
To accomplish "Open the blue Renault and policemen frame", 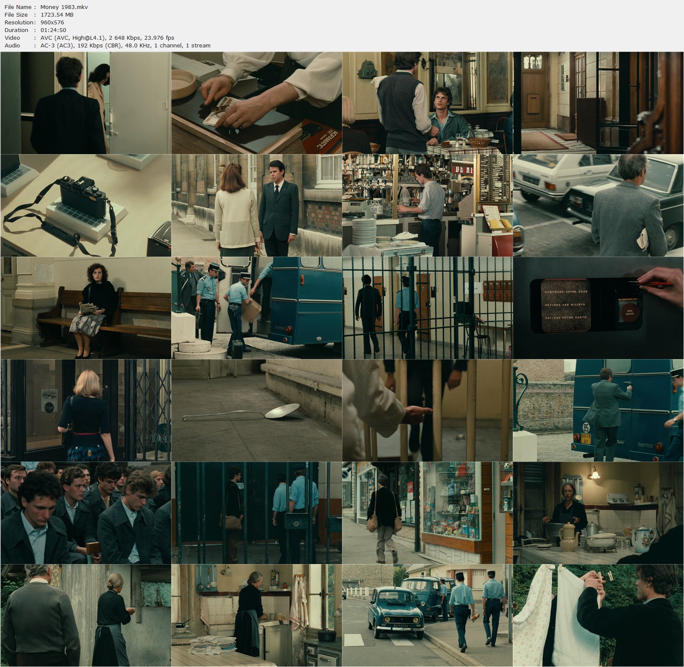I will 427,615.
